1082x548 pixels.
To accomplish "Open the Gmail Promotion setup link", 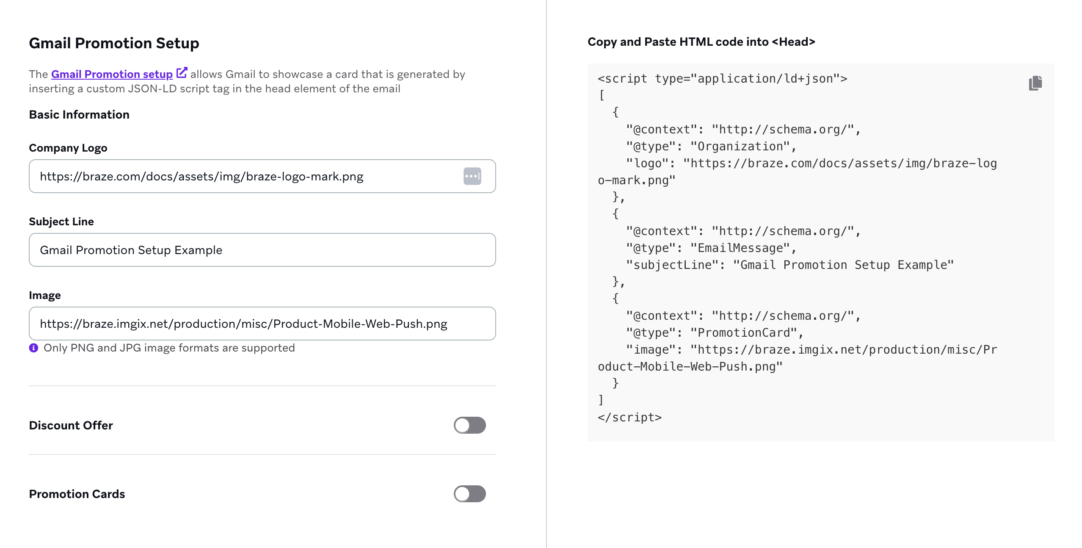I will tap(112, 74).
